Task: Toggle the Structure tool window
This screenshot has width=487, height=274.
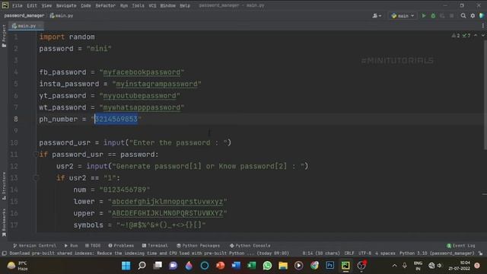Action: [x=4, y=186]
